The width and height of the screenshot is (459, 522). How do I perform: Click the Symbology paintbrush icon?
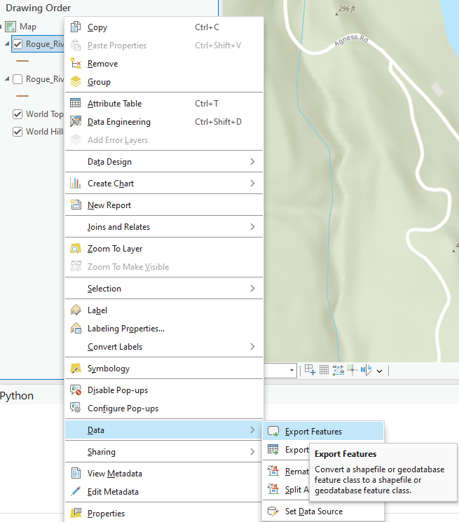(76, 369)
